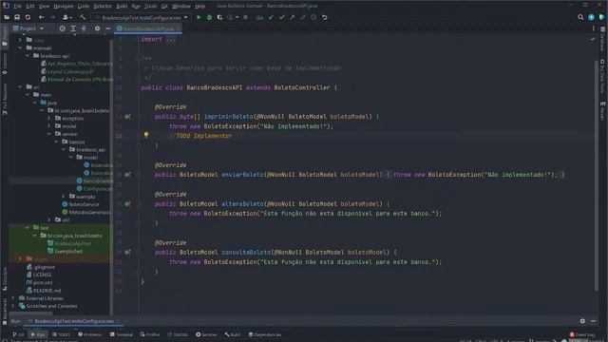The height and width of the screenshot is (342, 608).
Task: Open the Services tool window
Action: tap(206, 334)
